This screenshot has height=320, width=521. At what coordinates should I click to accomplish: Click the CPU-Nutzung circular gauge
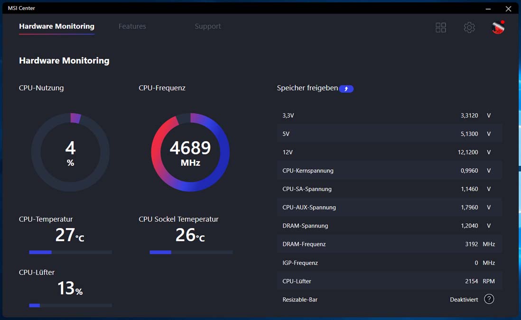70,152
